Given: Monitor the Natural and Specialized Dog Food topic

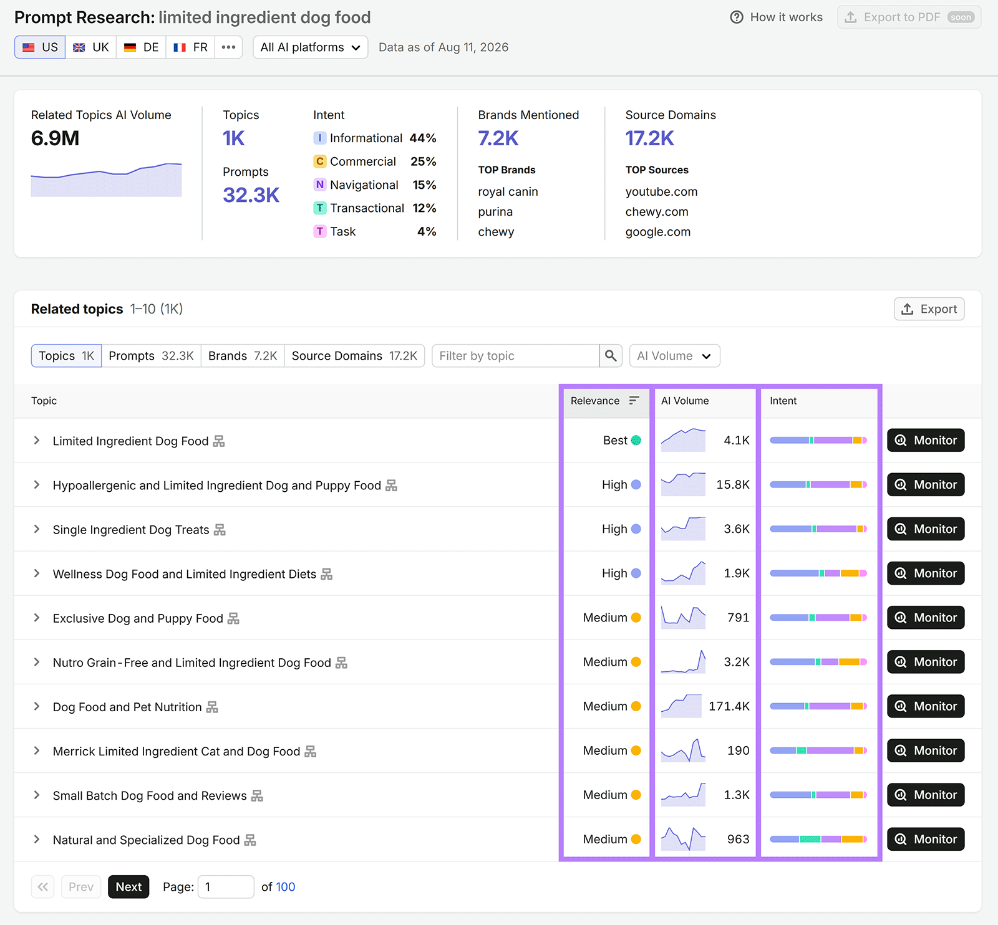Looking at the screenshot, I should pyautogui.click(x=926, y=839).
